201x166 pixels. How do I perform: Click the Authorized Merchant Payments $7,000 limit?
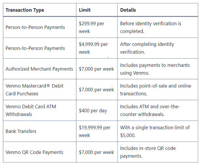tap(96, 69)
